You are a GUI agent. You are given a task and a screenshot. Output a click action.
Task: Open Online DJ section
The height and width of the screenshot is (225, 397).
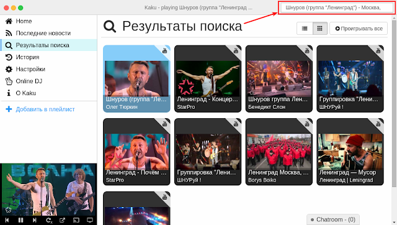(48, 81)
